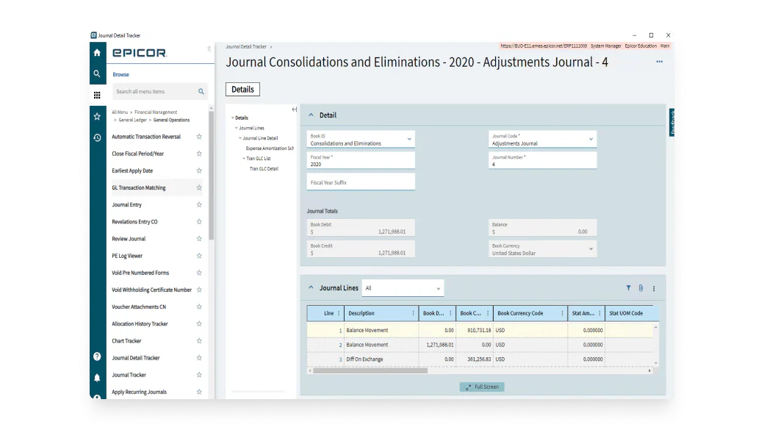The image size is (764, 430).
Task: Collapse Details tree node
Action: 232,118
